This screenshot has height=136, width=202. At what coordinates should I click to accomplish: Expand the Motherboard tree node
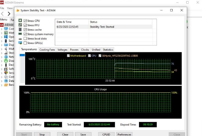[x=2, y=33]
